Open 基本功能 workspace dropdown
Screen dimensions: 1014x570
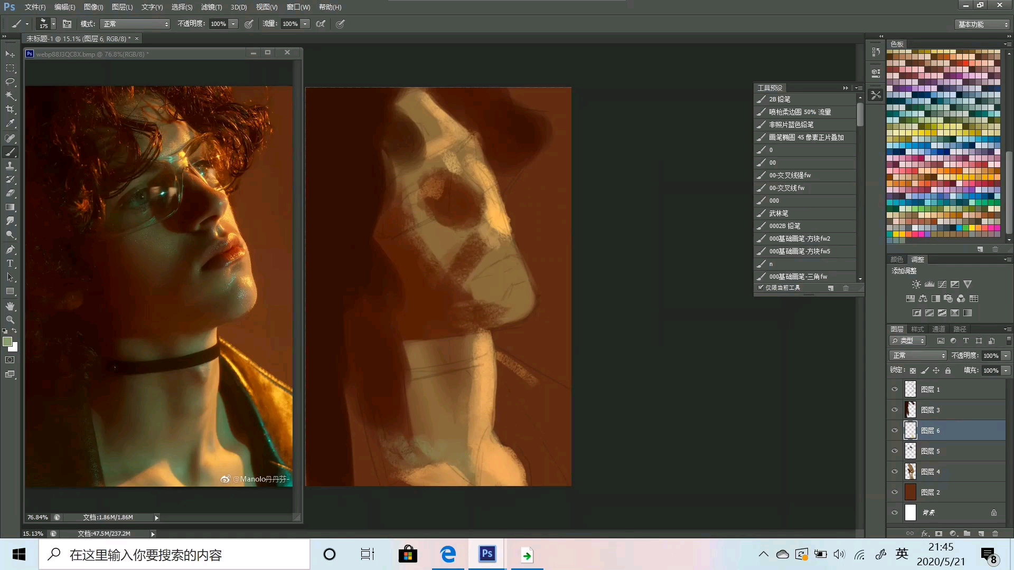pyautogui.click(x=982, y=24)
